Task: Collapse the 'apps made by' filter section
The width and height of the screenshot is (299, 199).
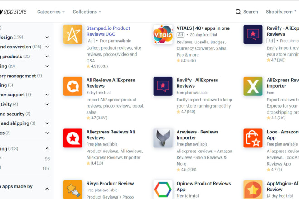Action: pos(47,189)
